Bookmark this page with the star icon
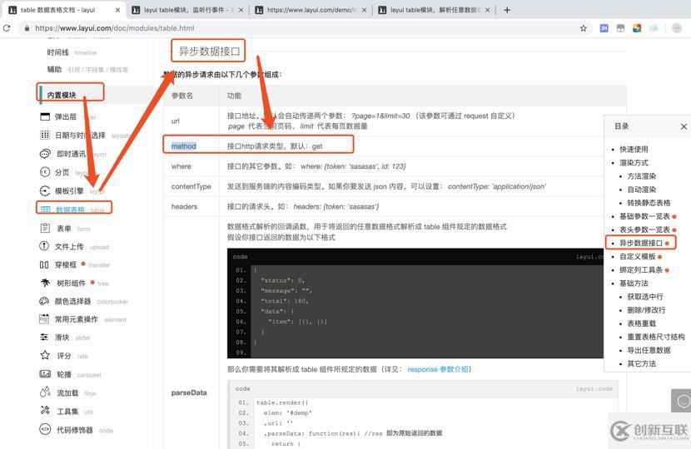The width and height of the screenshot is (691, 449). click(583, 28)
